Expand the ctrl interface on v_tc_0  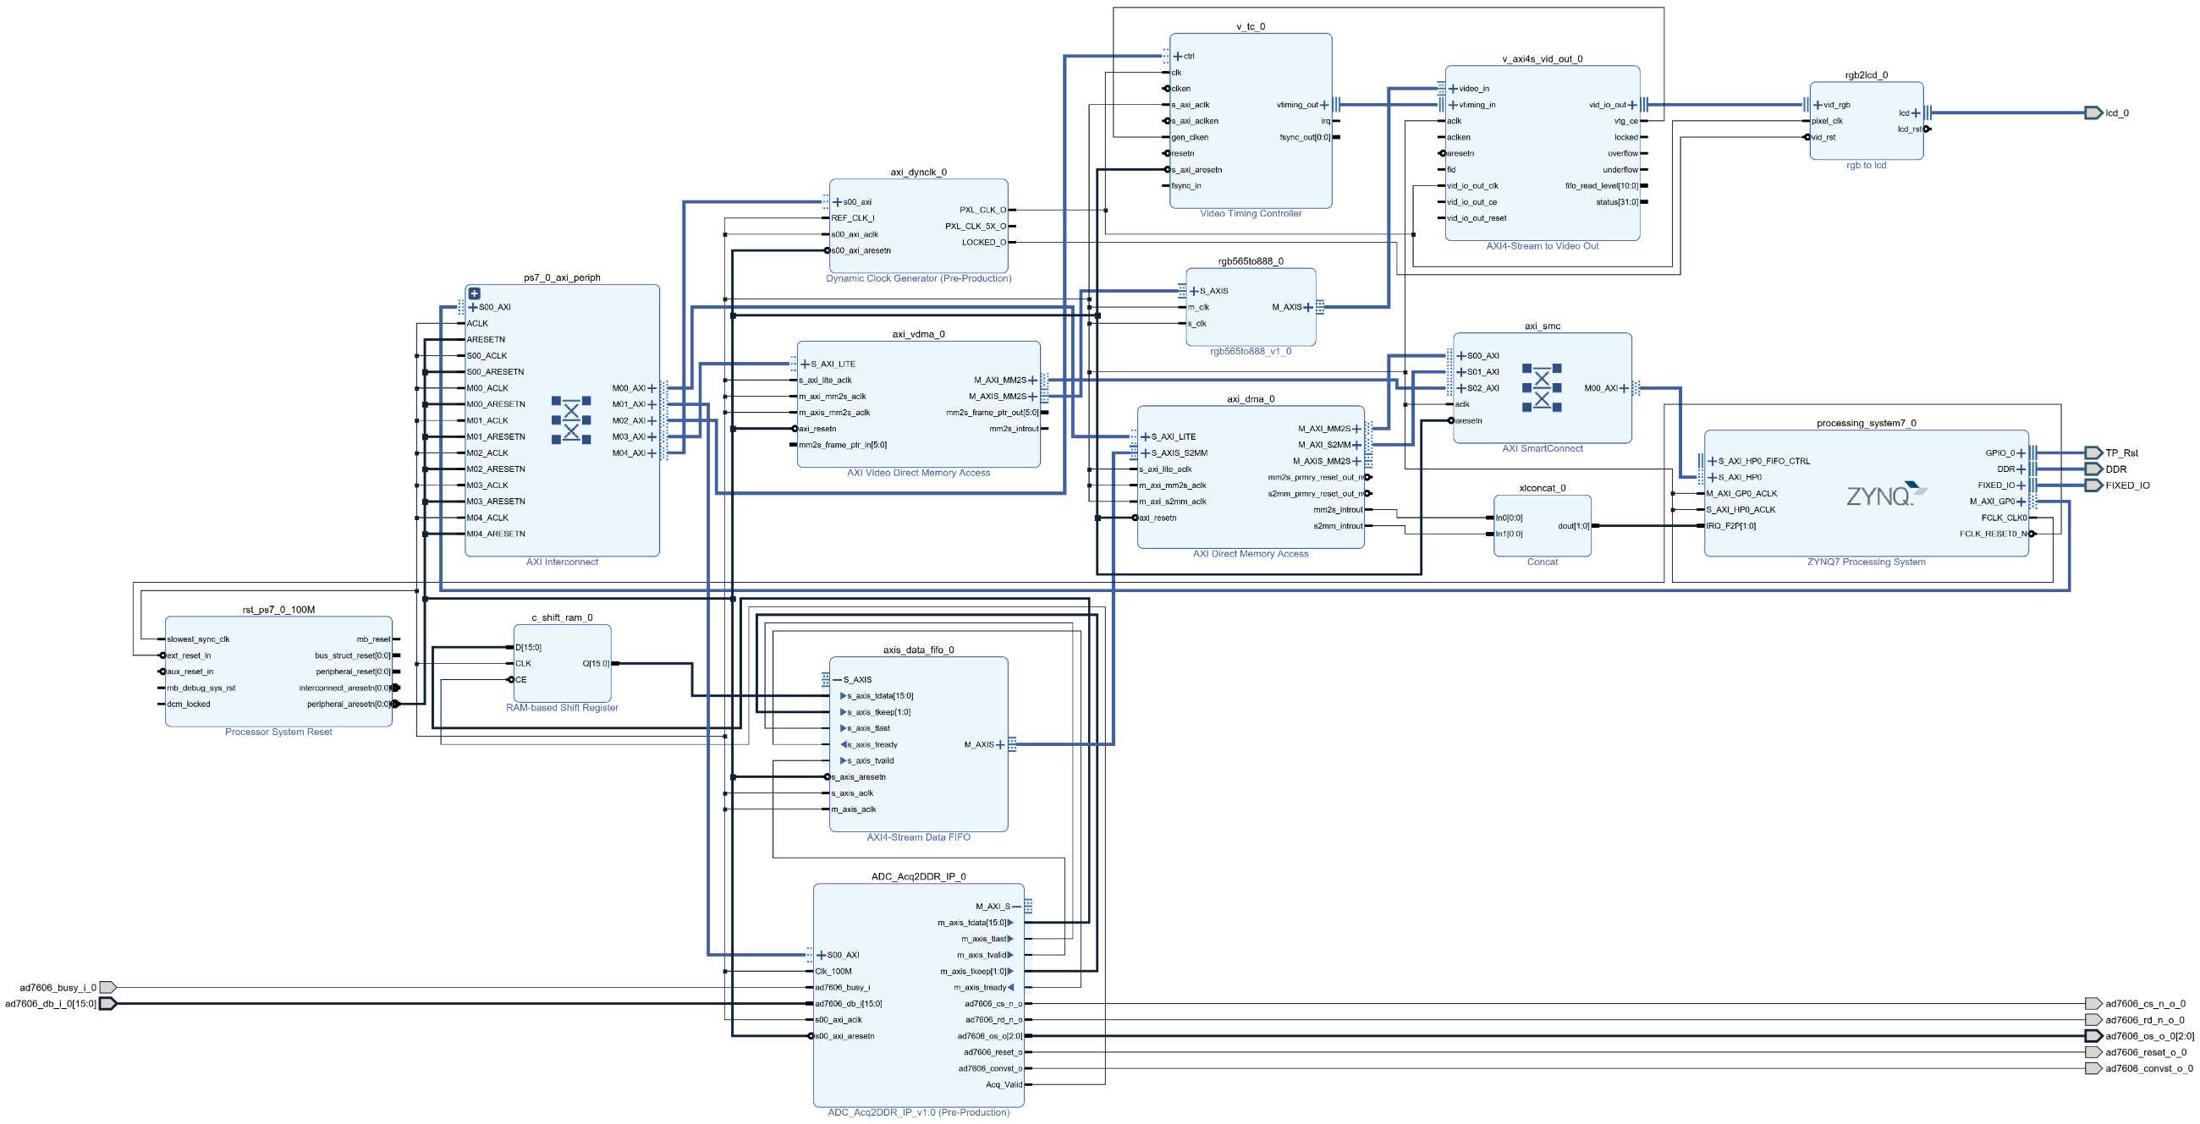[x=1178, y=57]
